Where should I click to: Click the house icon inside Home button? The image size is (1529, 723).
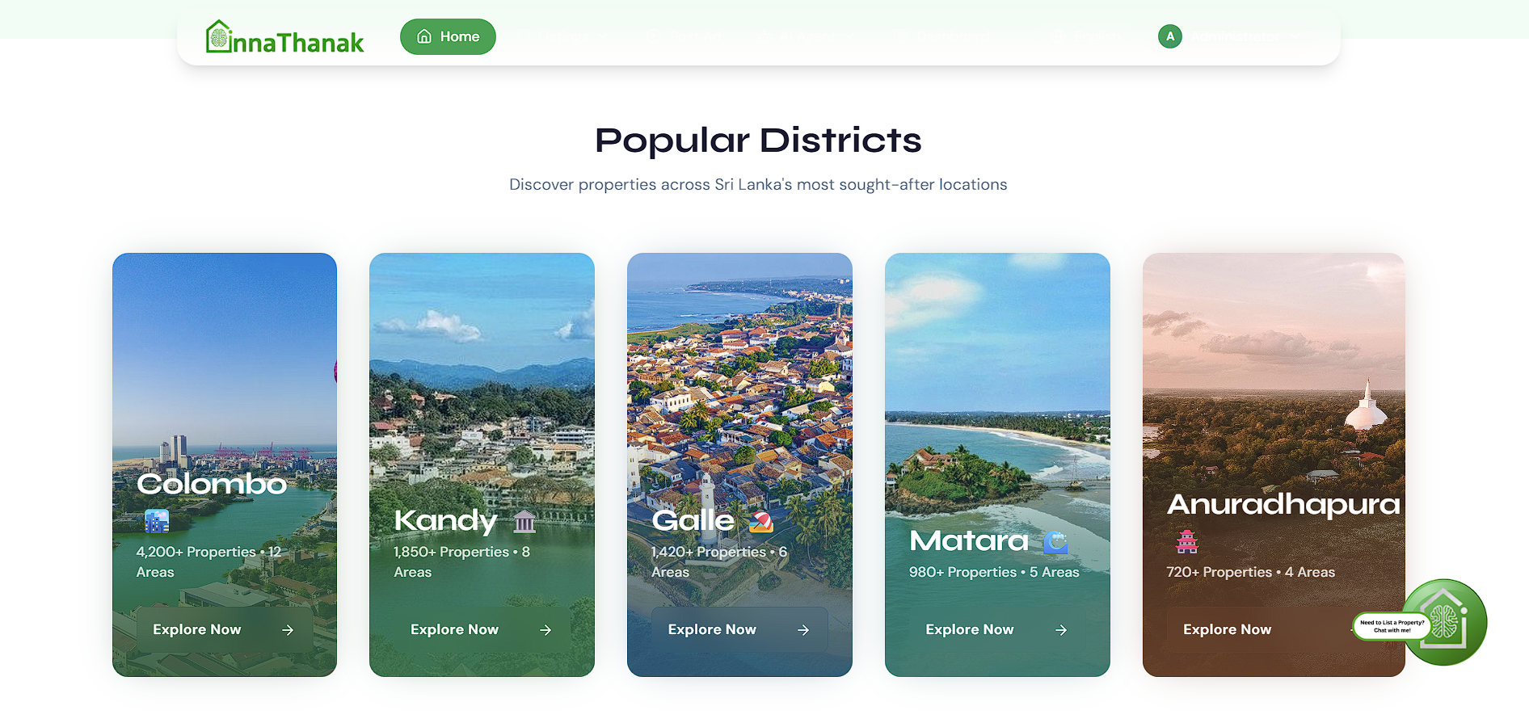point(424,36)
